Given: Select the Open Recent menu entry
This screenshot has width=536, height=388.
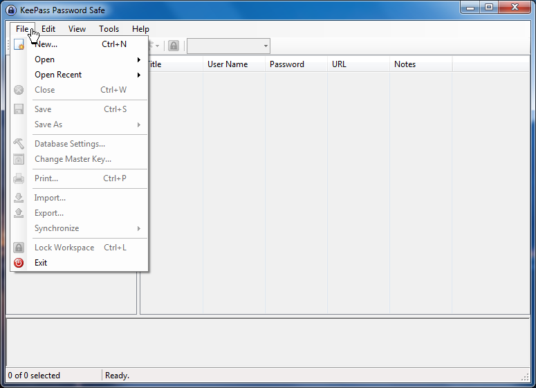Looking at the screenshot, I should pyautogui.click(x=80, y=75).
